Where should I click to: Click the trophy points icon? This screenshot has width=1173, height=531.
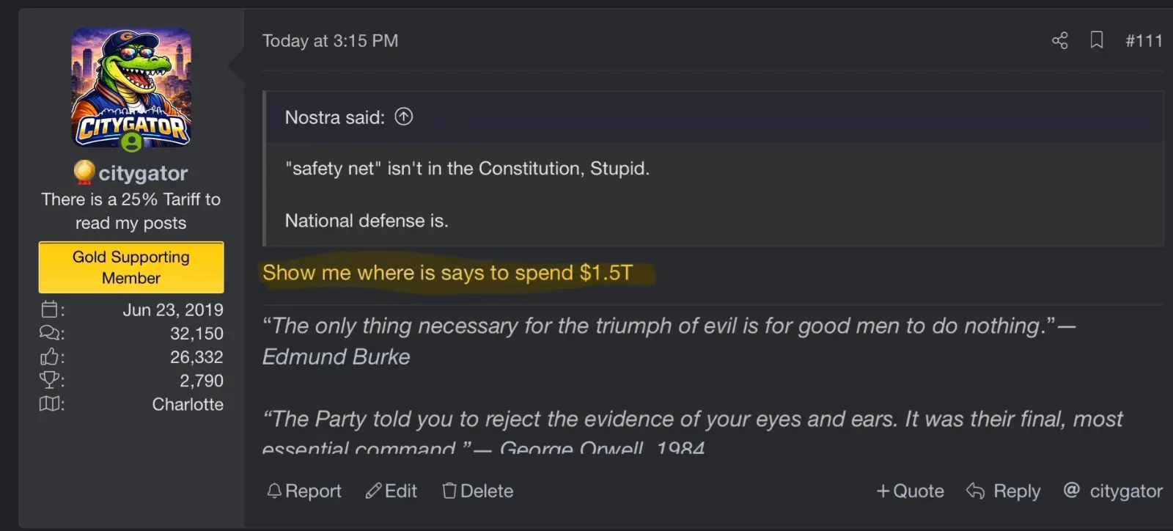pos(50,380)
